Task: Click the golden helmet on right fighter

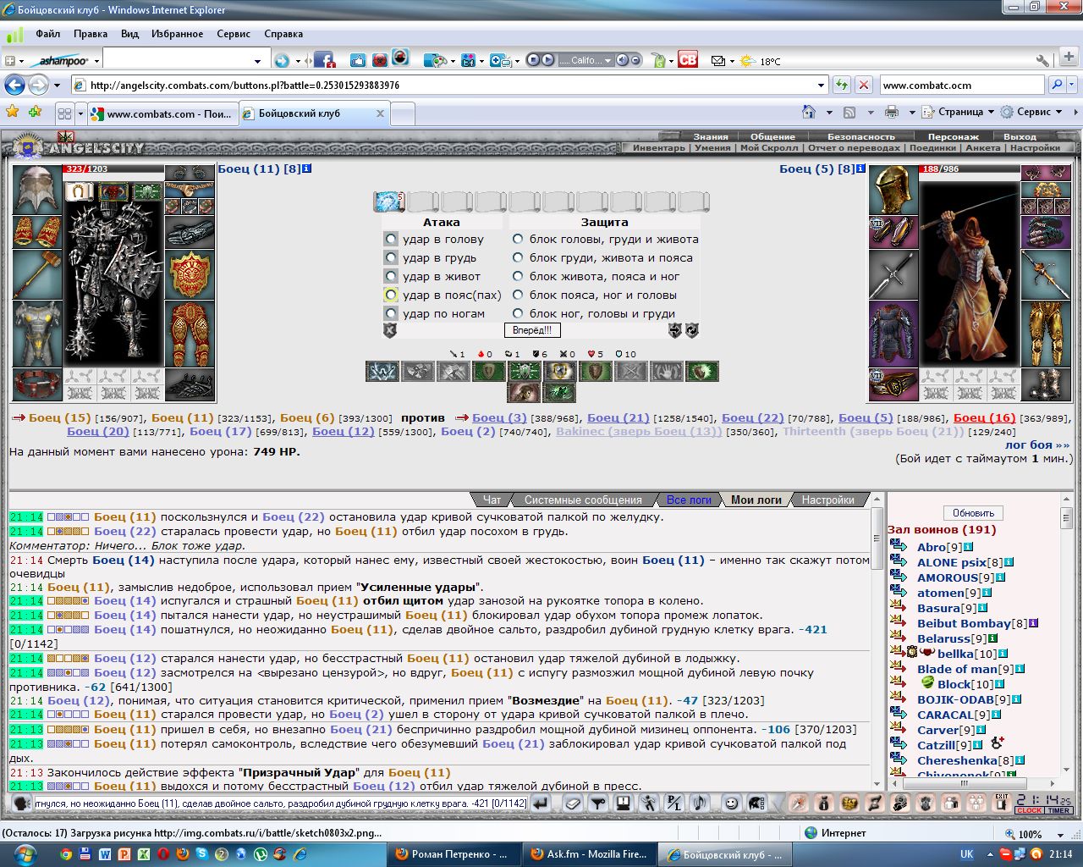Action: coord(893,190)
